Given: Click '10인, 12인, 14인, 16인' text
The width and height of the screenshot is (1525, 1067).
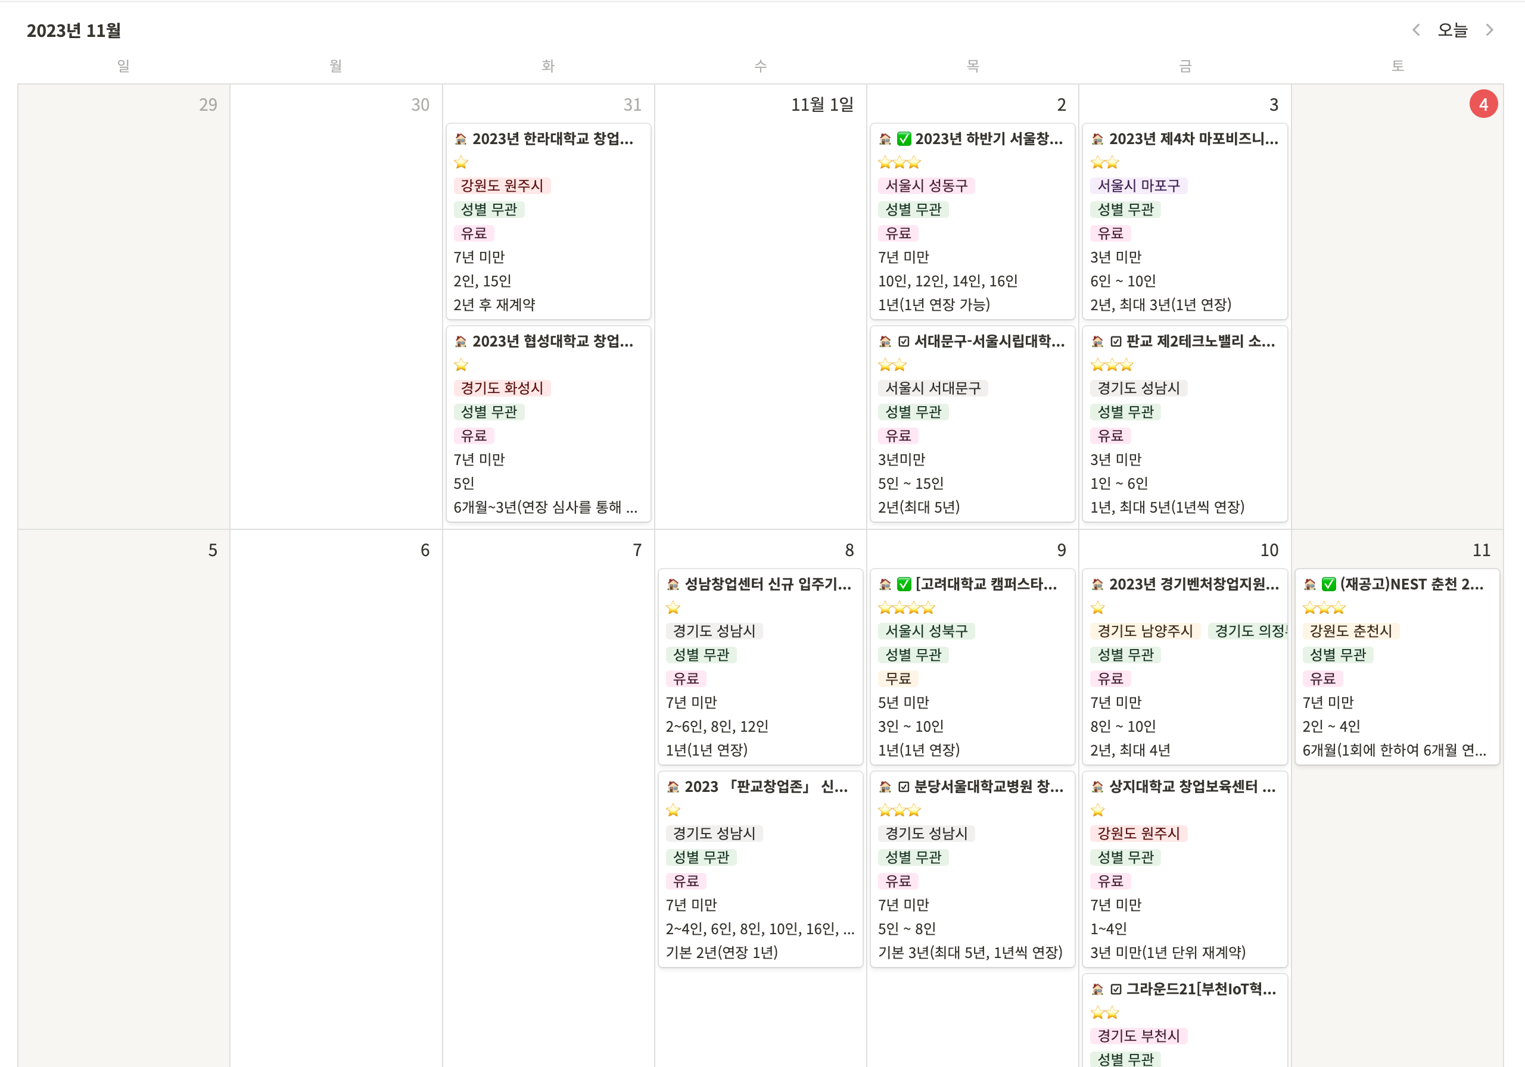Looking at the screenshot, I should 948,281.
